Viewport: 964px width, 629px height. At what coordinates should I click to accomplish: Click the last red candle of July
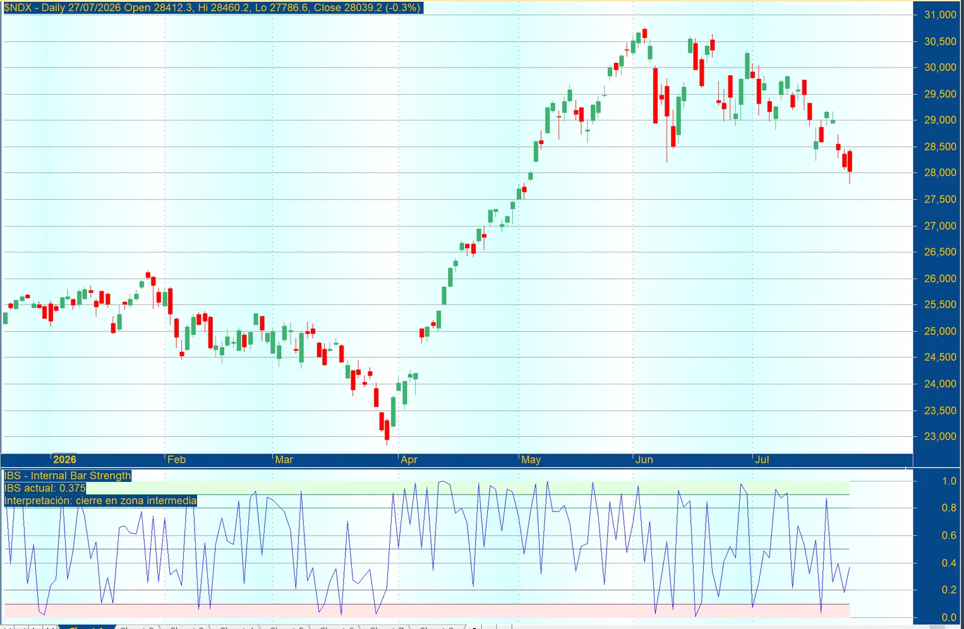(x=850, y=161)
